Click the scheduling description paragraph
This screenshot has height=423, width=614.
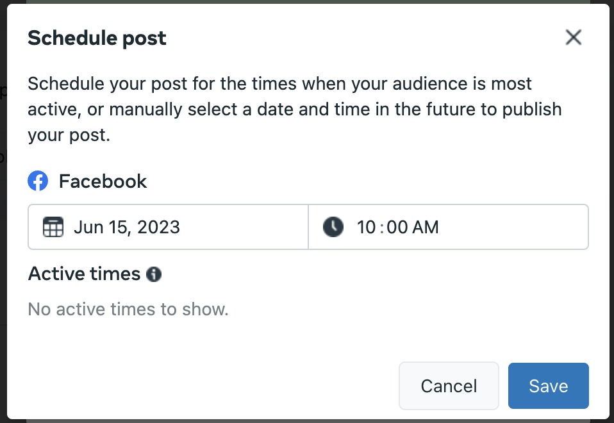tap(295, 110)
